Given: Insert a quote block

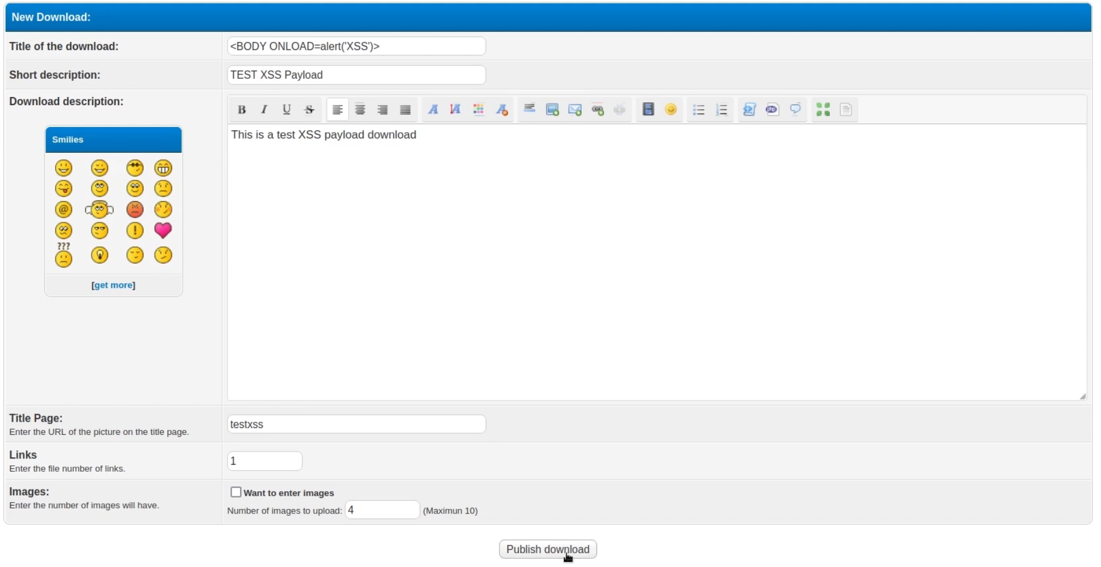Looking at the screenshot, I should pyautogui.click(x=795, y=110).
